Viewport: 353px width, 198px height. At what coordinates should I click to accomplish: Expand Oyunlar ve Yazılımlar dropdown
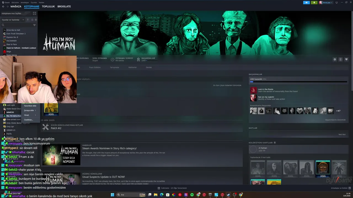click(13, 20)
